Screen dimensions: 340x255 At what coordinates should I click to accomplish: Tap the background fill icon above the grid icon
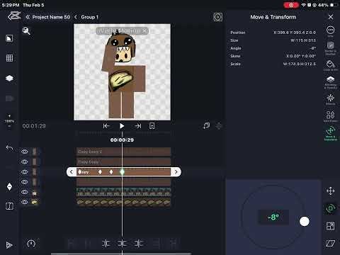[x=9, y=38]
